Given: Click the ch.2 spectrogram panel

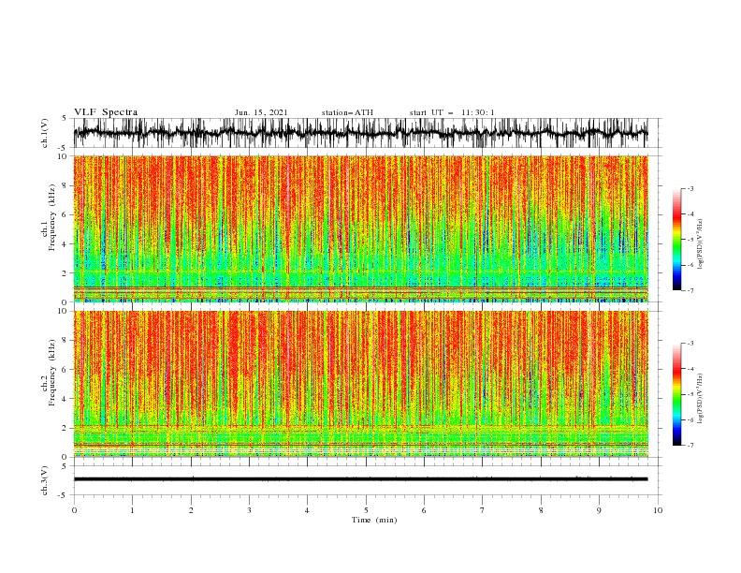Looking at the screenshot, I should click(360, 384).
